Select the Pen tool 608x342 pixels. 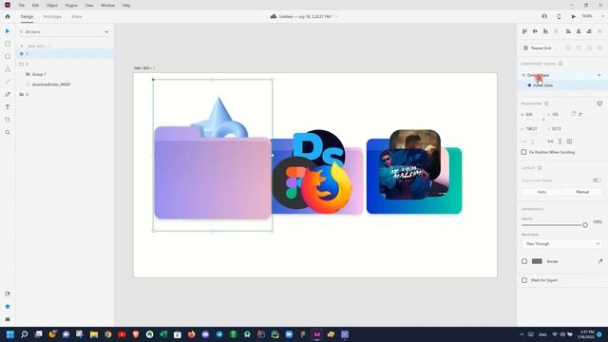click(x=8, y=94)
